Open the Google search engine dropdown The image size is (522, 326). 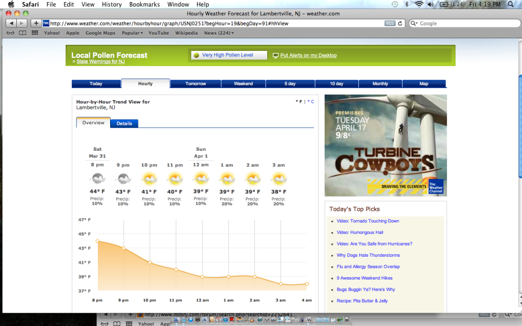(415, 22)
